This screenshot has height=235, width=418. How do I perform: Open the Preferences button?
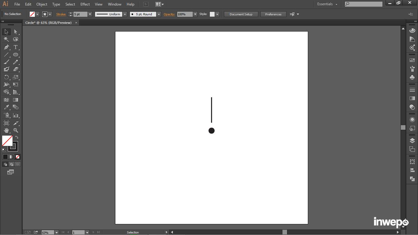pyautogui.click(x=273, y=14)
